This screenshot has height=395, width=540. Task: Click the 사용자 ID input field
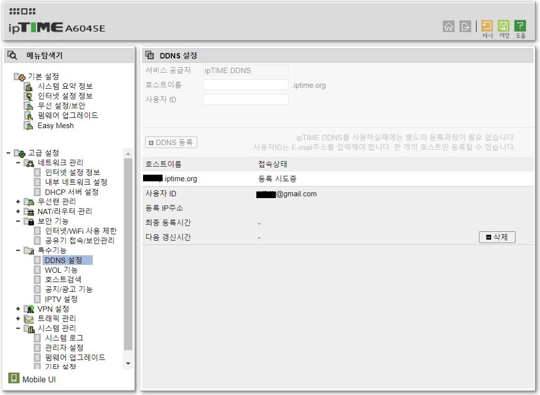tap(246, 99)
